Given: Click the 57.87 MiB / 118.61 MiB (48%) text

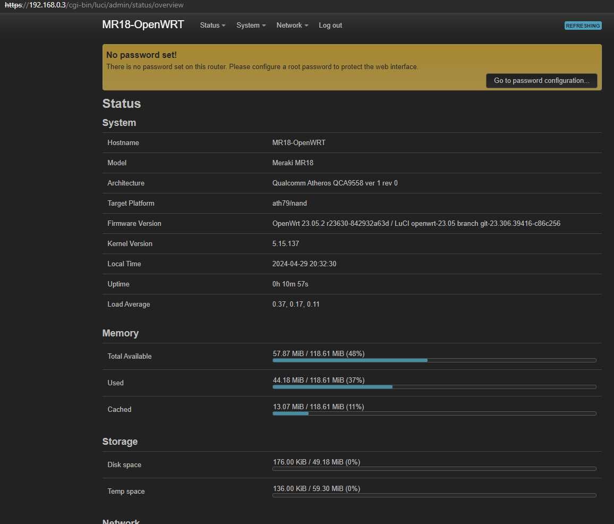Looking at the screenshot, I should pyautogui.click(x=318, y=353).
